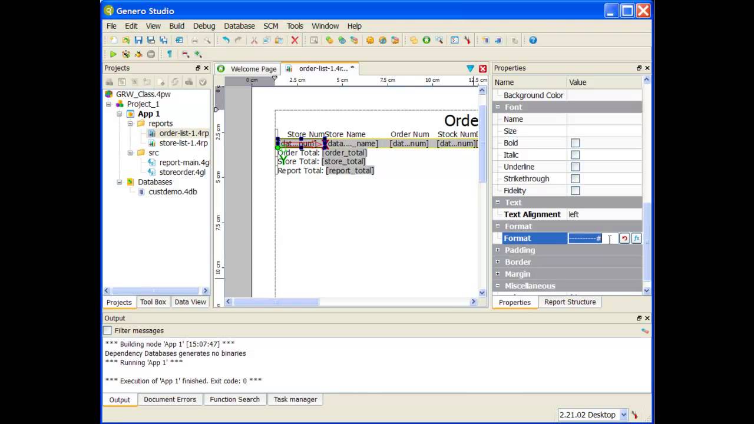The image size is (754, 424).
Task: Click the Paste clipboard icon
Action: [x=279, y=40]
